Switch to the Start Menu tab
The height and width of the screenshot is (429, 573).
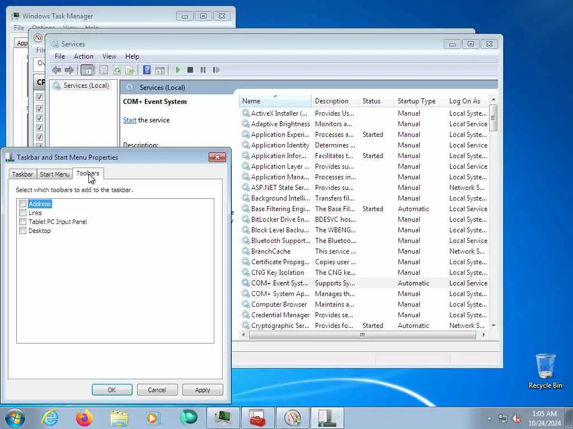pos(54,174)
